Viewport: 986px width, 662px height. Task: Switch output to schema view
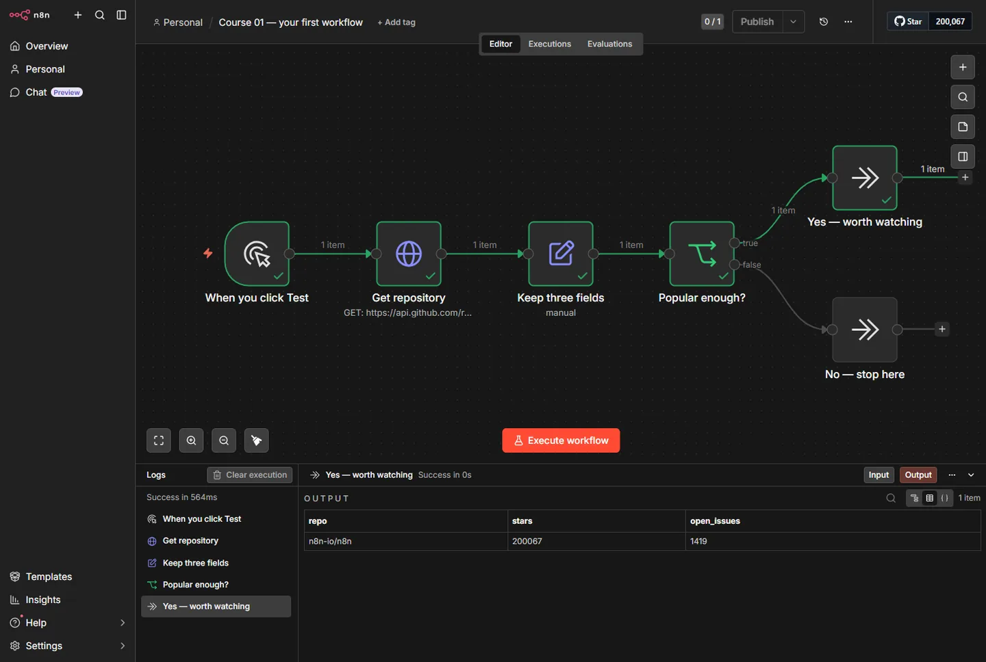pos(915,498)
